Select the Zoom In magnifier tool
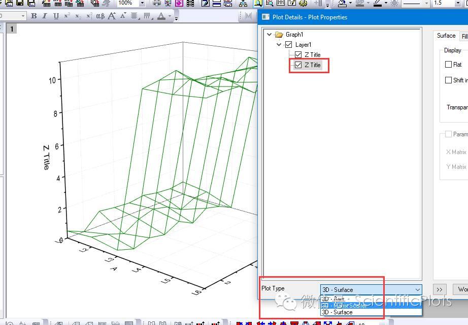Screen dimensions: 468x325 (x=258, y=4)
